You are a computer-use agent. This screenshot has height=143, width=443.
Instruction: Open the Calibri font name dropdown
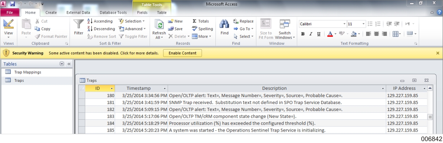pos(344,24)
